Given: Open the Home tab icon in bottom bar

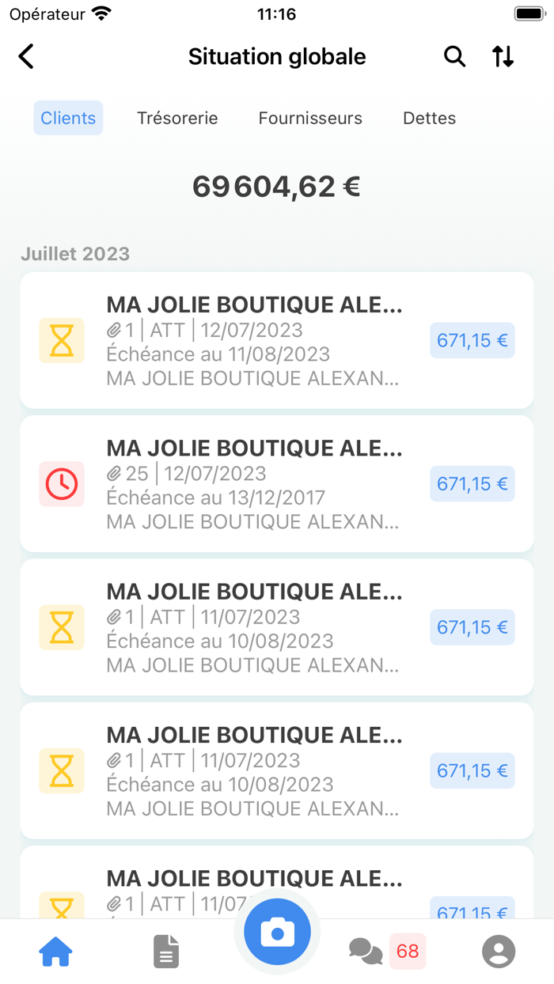Looking at the screenshot, I should point(55,952).
